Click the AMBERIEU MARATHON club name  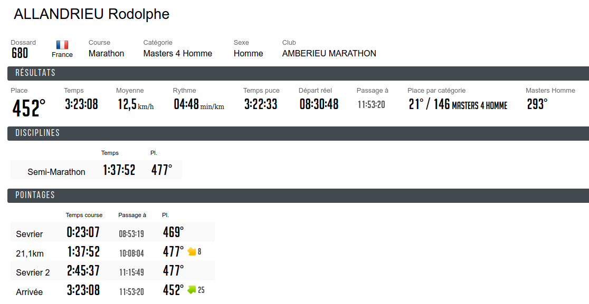tap(329, 54)
